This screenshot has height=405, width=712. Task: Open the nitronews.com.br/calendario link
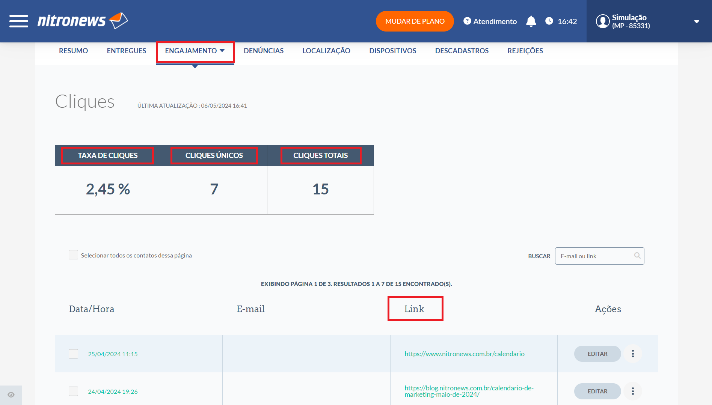click(465, 354)
